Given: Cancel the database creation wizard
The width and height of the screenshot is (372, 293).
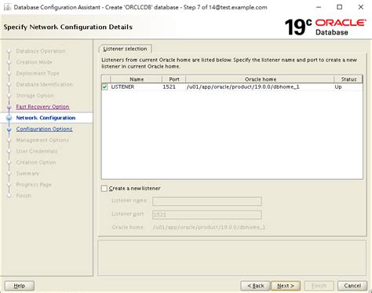Looking at the screenshot, I should click(x=352, y=286).
